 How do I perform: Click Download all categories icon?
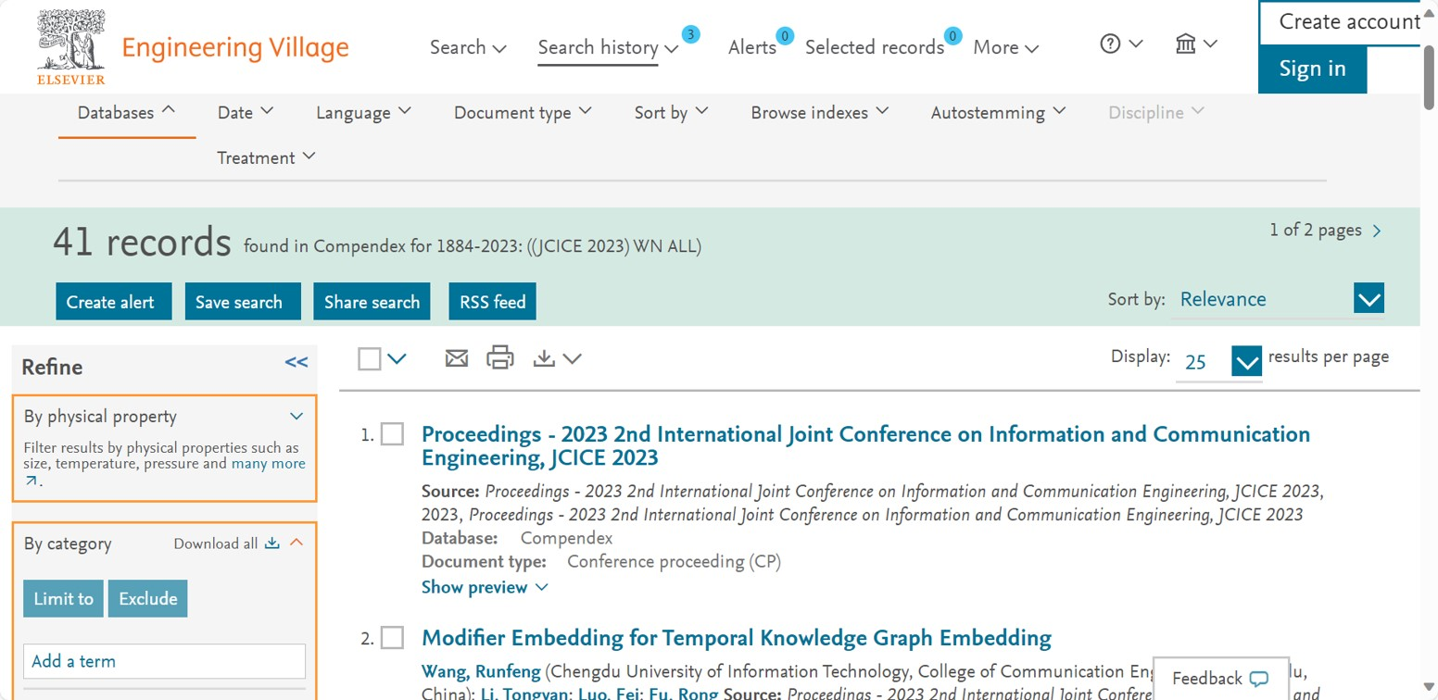[272, 543]
